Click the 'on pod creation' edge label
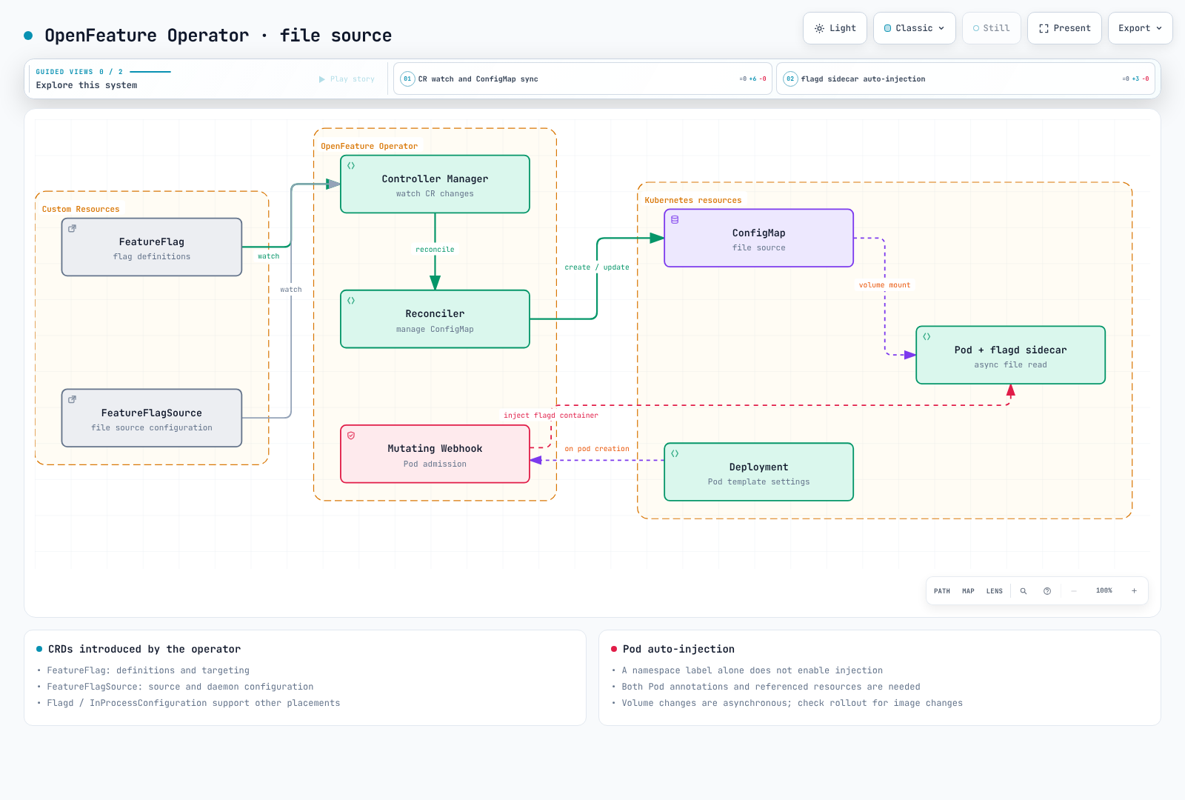The image size is (1185, 800). coord(597,449)
